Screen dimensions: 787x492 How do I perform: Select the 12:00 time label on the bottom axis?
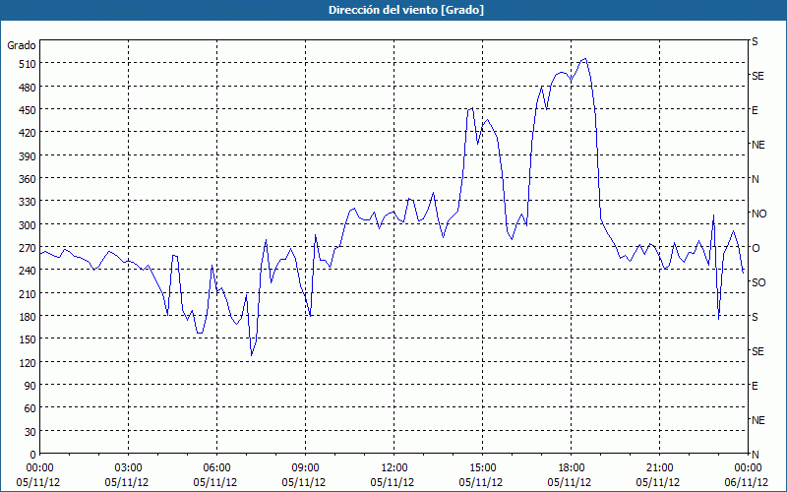tap(394, 468)
